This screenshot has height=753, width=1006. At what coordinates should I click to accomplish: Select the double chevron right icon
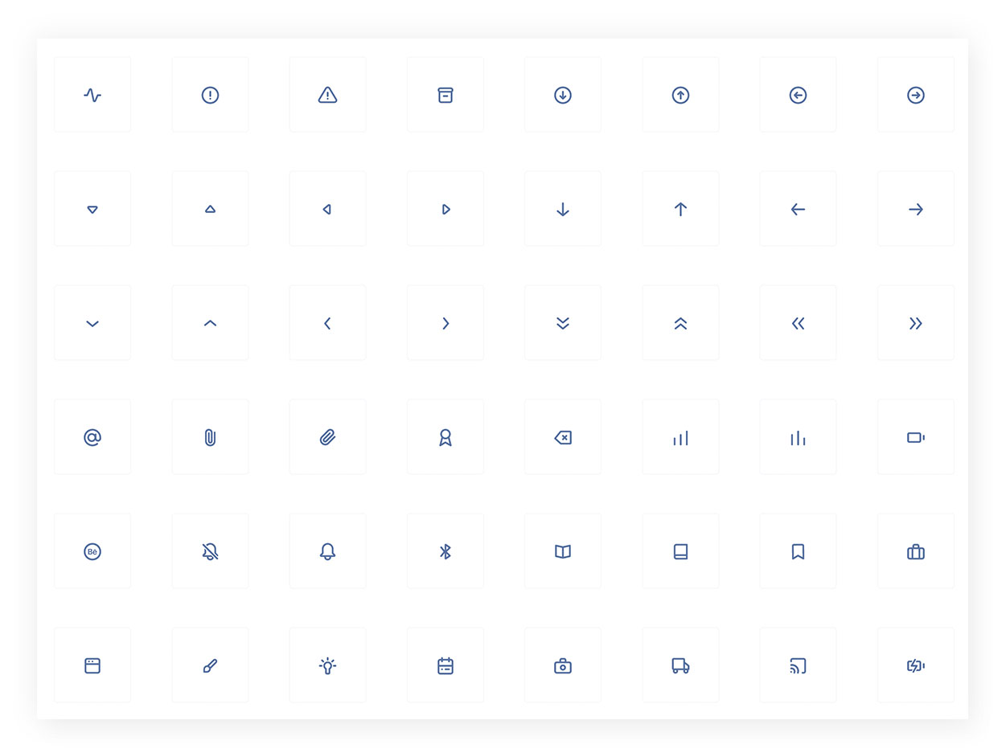(915, 323)
